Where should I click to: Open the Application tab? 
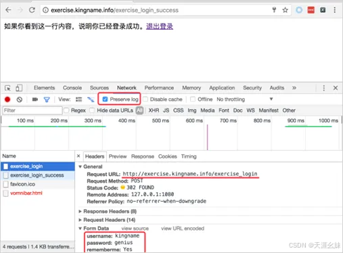click(222, 88)
